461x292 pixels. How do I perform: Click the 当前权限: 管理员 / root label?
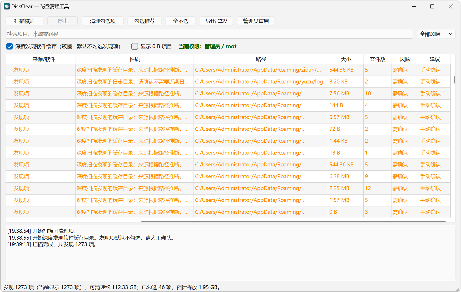point(208,47)
